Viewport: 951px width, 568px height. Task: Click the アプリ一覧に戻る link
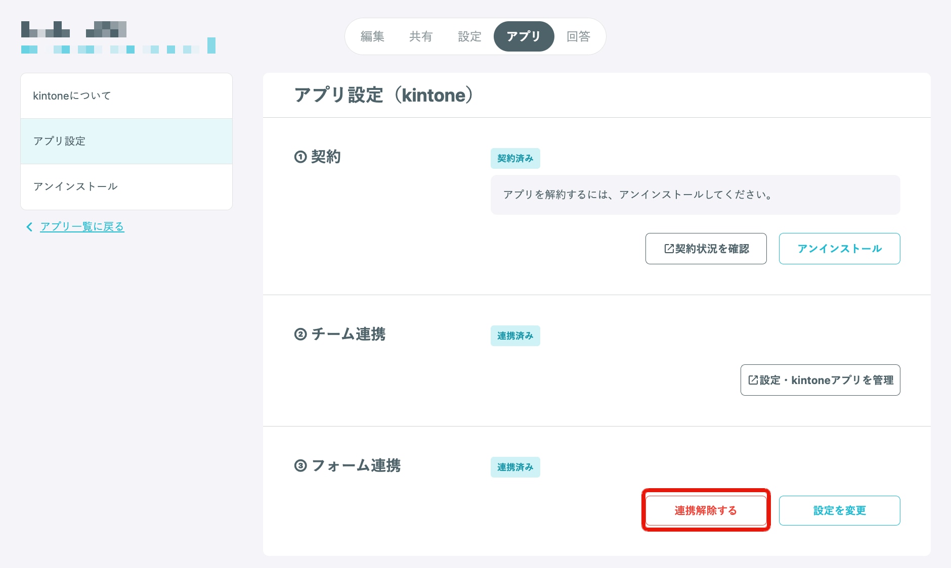click(82, 227)
